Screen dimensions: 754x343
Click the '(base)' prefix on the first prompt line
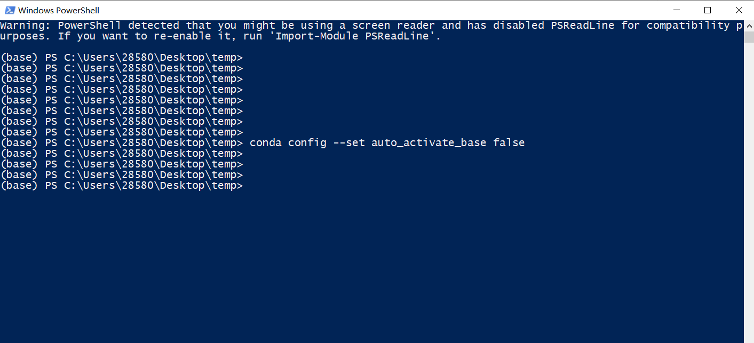tap(19, 57)
